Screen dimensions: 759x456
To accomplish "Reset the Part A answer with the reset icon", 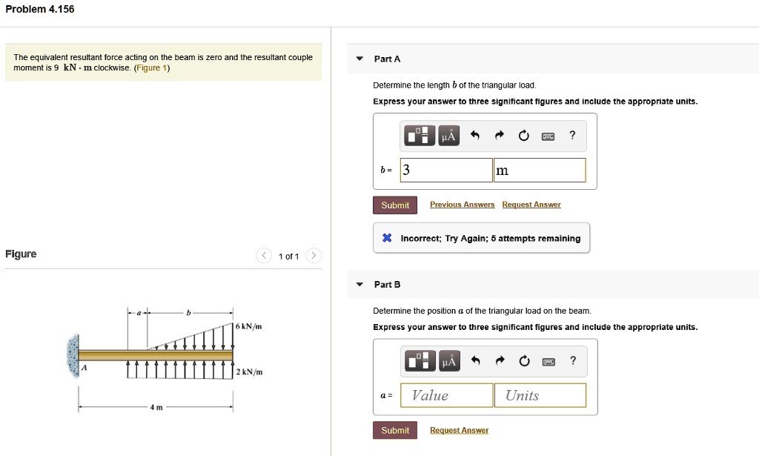I will click(523, 136).
